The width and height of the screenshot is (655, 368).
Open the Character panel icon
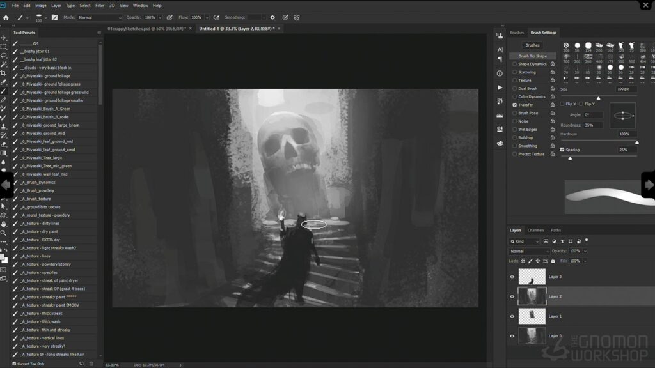tap(500, 50)
